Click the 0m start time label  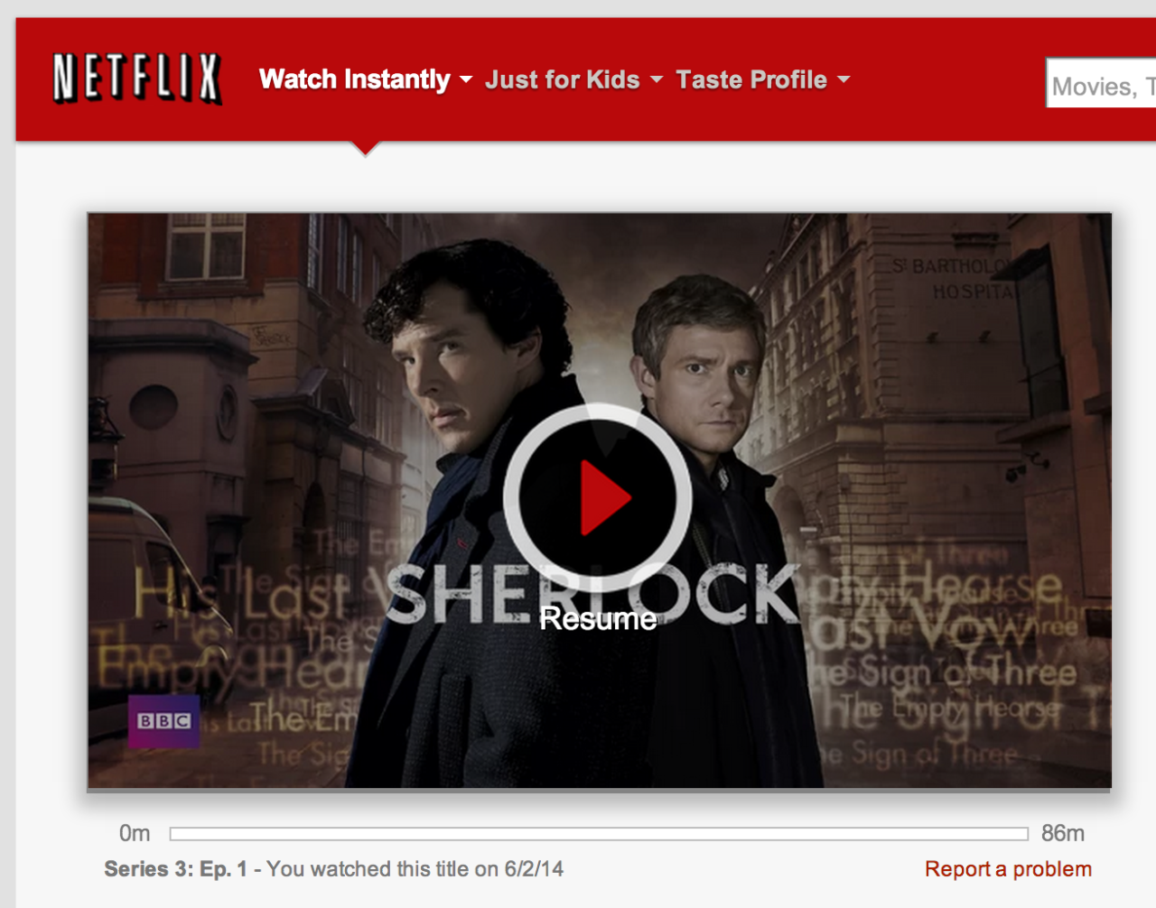(x=135, y=833)
